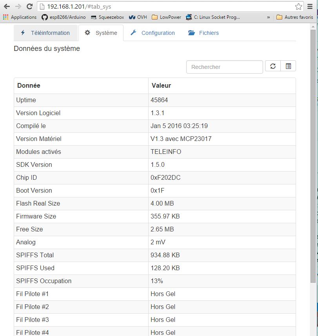The height and width of the screenshot is (336, 318).
Task: Click the Boot Version value 0x1F
Action: pos(157,190)
